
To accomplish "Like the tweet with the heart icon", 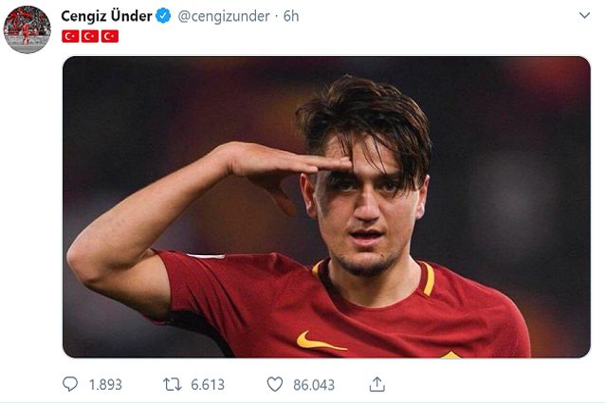I will tap(275, 384).
